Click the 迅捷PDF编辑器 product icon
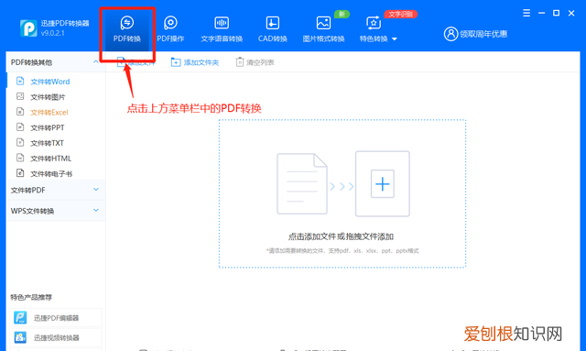The image size is (586, 351). (20, 318)
